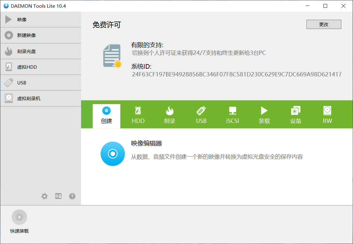Open the USB sidebar section

pyautogui.click(x=41, y=83)
